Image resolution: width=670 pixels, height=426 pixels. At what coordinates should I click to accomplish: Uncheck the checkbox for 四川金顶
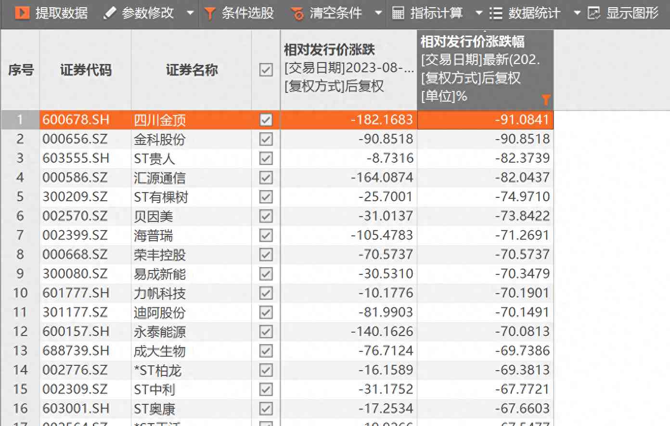[x=266, y=120]
